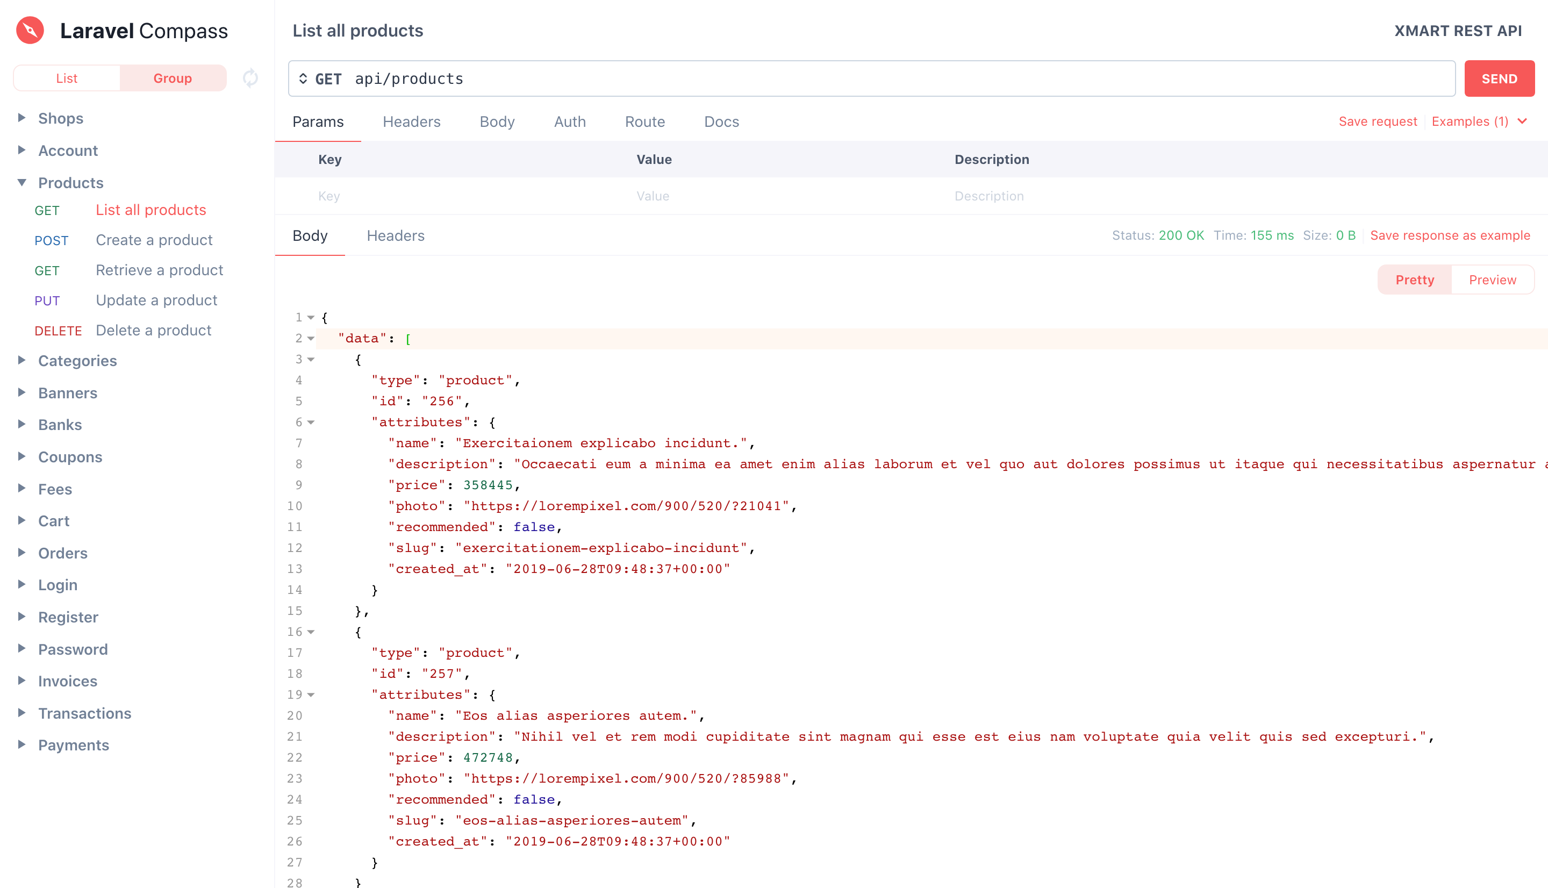The width and height of the screenshot is (1548, 888).
Task: Click the Laravel Compass logo icon
Action: [x=28, y=30]
